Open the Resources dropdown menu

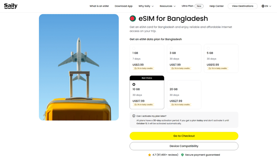coord(167,6)
